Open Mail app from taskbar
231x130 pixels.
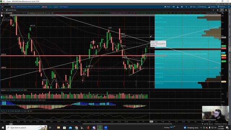[x=70, y=127]
